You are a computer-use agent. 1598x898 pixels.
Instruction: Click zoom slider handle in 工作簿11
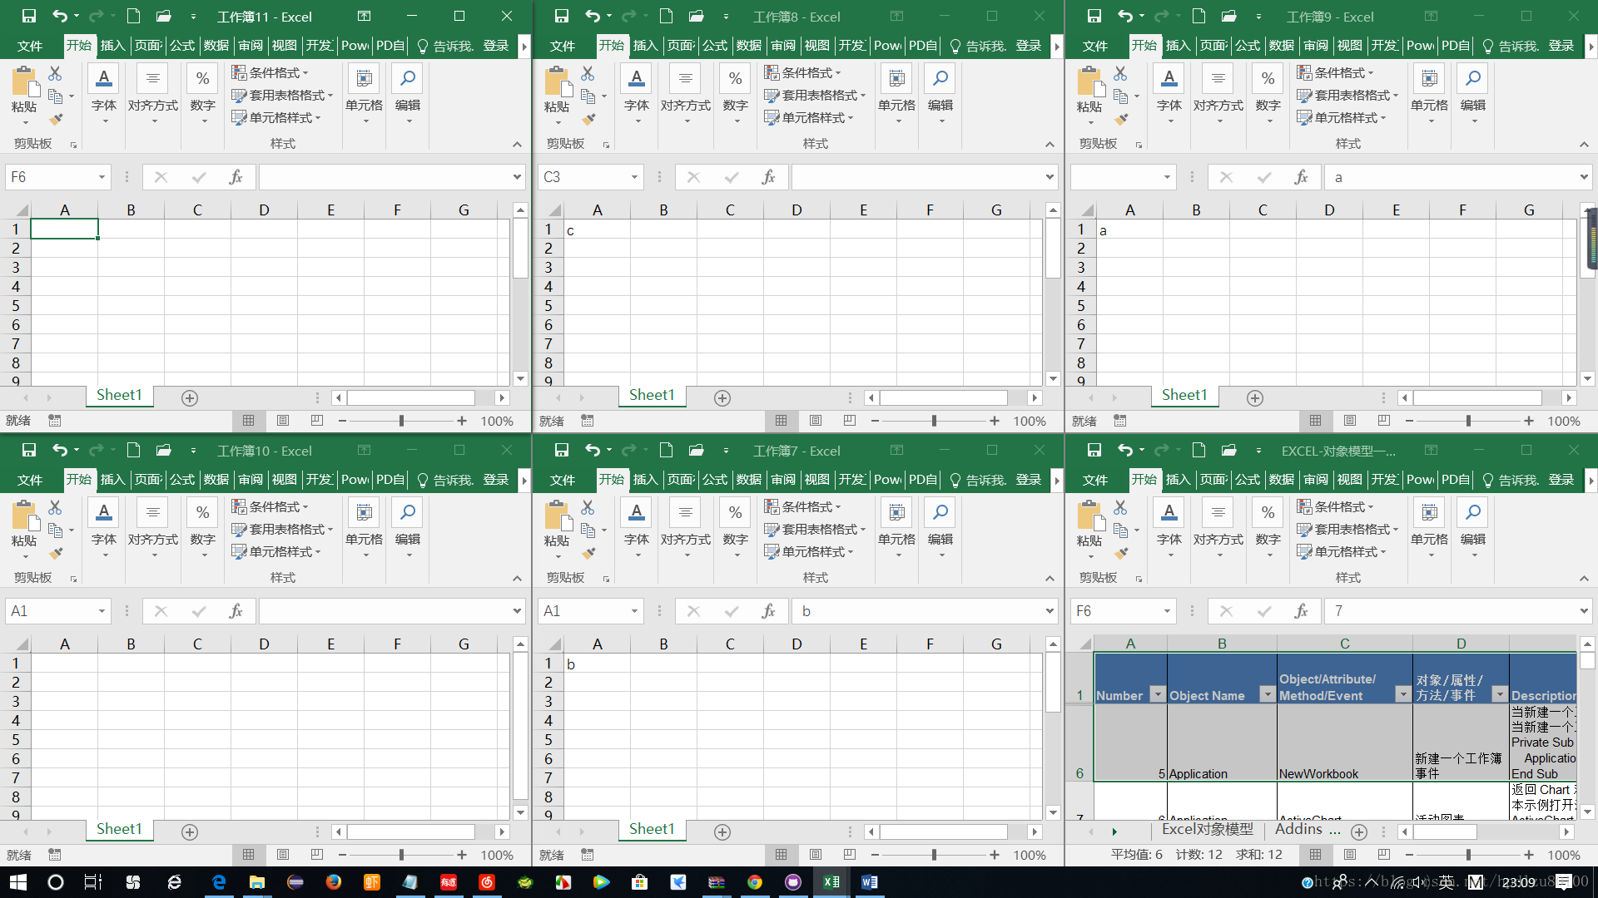coord(401,421)
